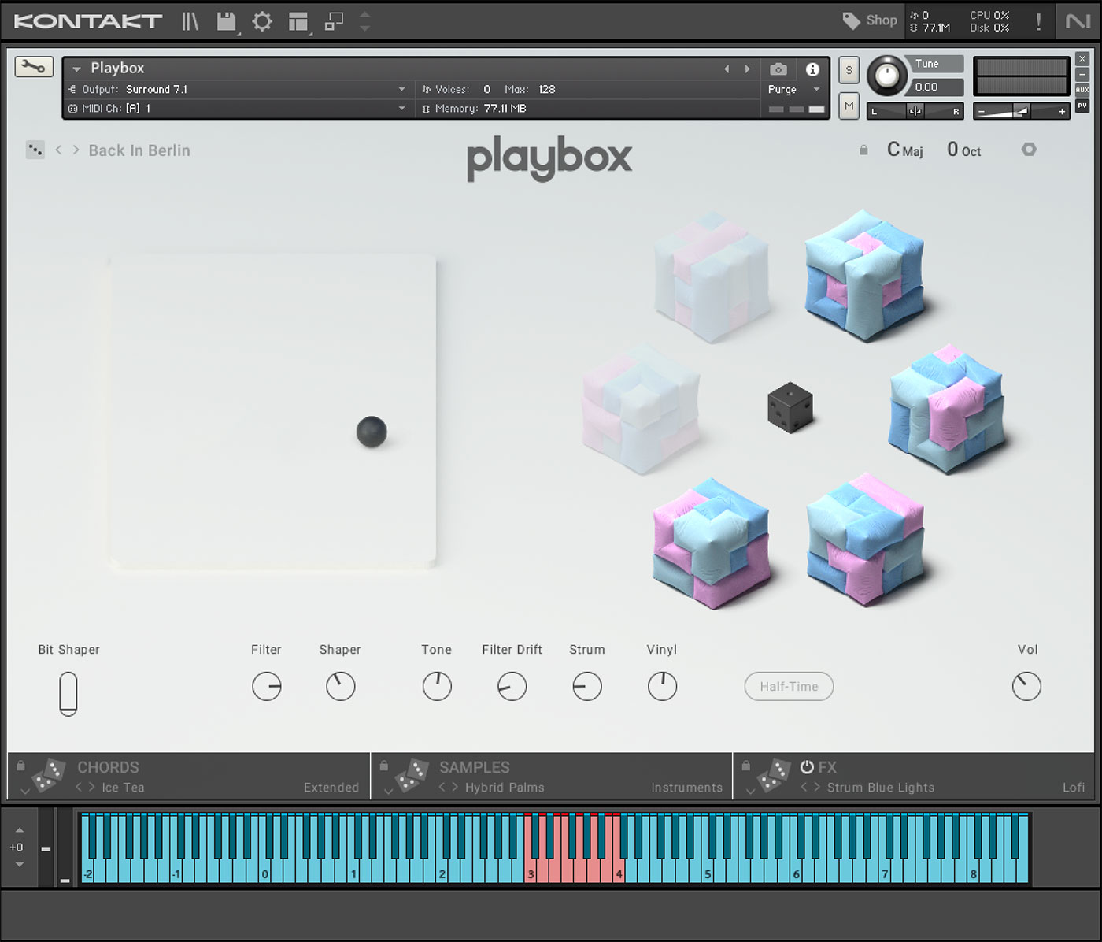Click the save floppy disk icon
Image resolution: width=1102 pixels, height=942 pixels.
coord(227,21)
